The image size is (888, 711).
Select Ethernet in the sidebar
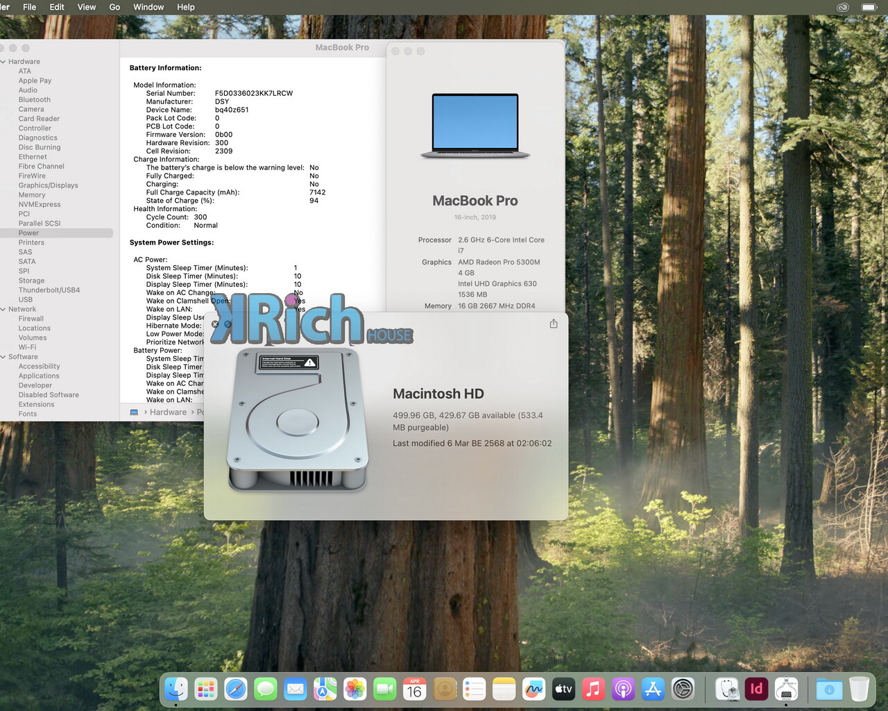pos(33,157)
